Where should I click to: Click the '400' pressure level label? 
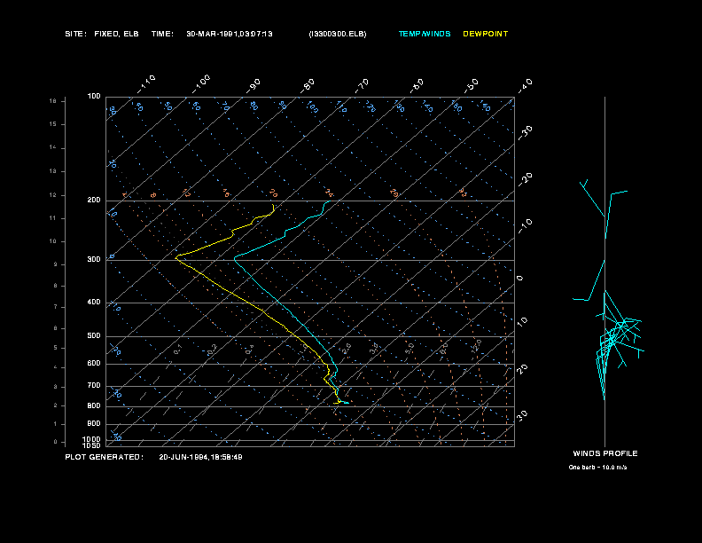(94, 302)
